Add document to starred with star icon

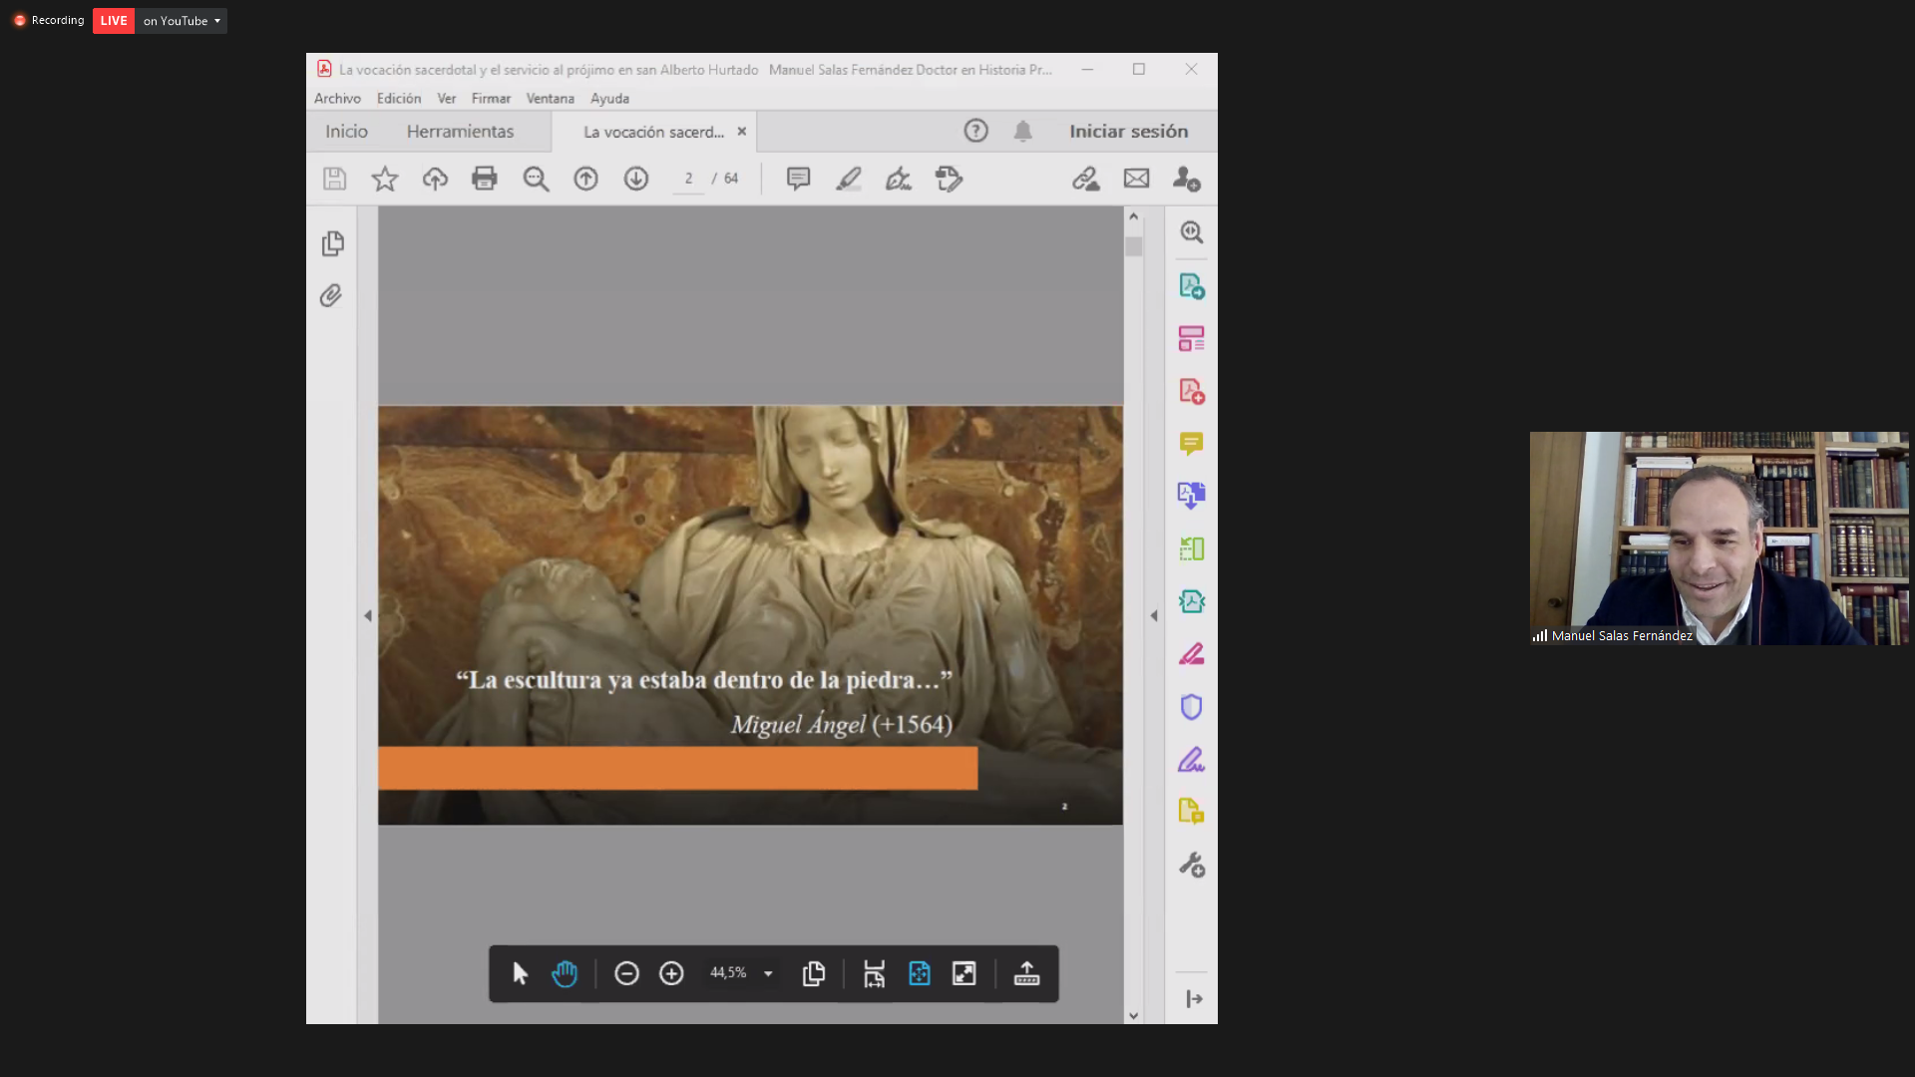point(385,179)
